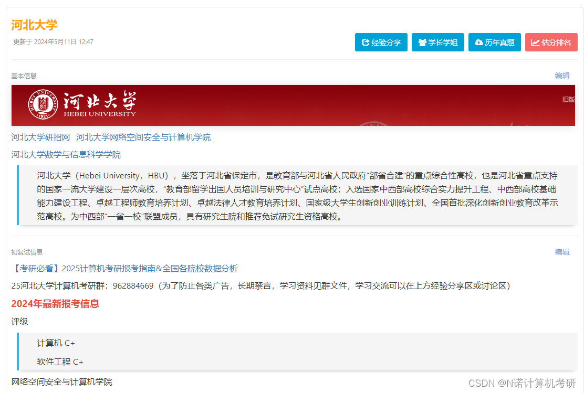The image size is (584, 393).
Task: Click the Hebei University banner image
Action: click(293, 105)
